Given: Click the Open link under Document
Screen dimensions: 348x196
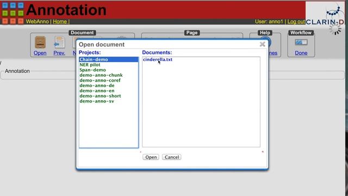Looking at the screenshot, I should (40, 53).
